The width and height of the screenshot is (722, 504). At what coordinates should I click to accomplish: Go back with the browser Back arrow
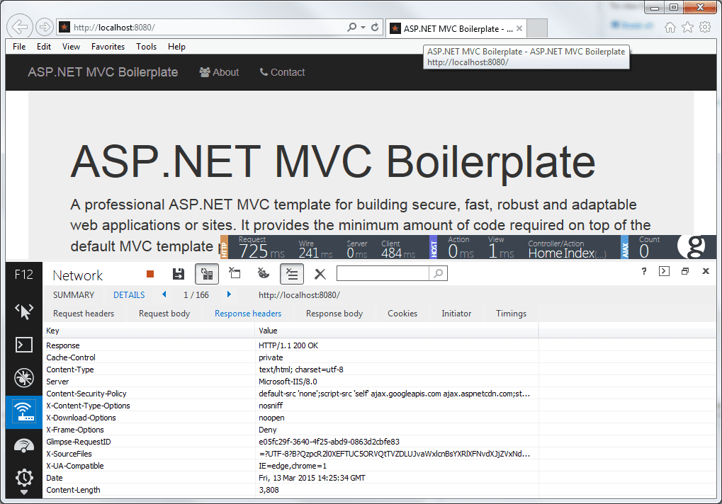pos(20,27)
